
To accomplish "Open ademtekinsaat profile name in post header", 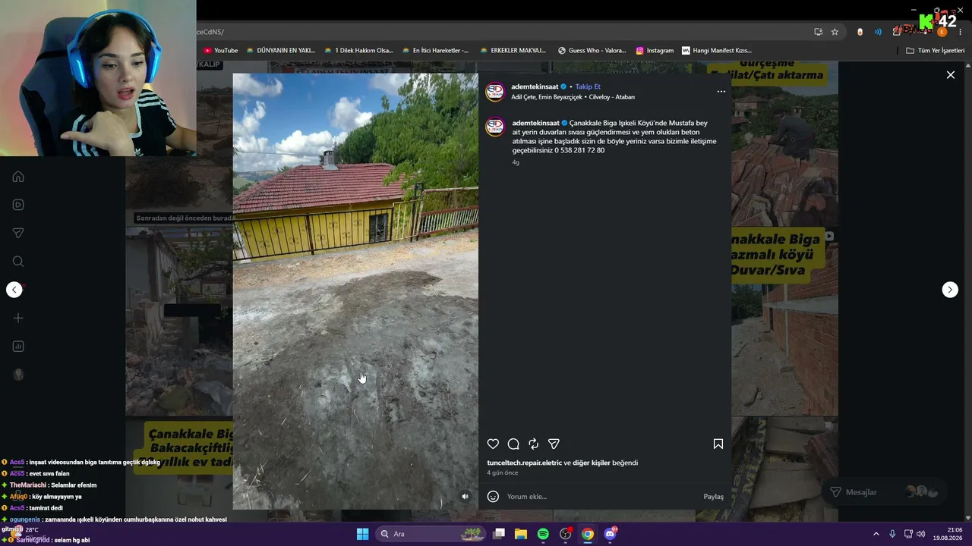I will click(535, 87).
